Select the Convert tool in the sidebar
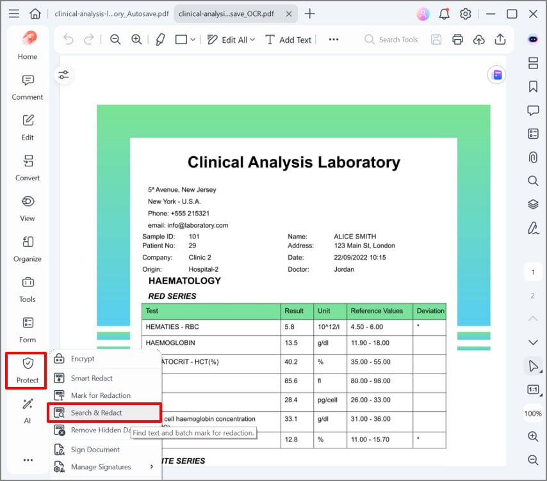This screenshot has width=547, height=481. point(26,168)
